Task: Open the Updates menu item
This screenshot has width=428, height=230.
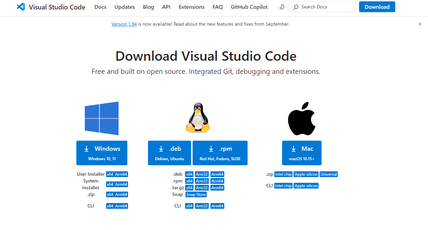Action: click(x=125, y=7)
